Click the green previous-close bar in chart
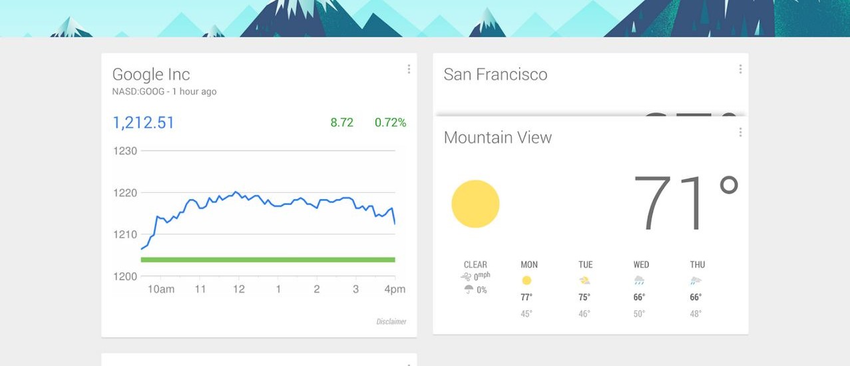 coord(268,260)
